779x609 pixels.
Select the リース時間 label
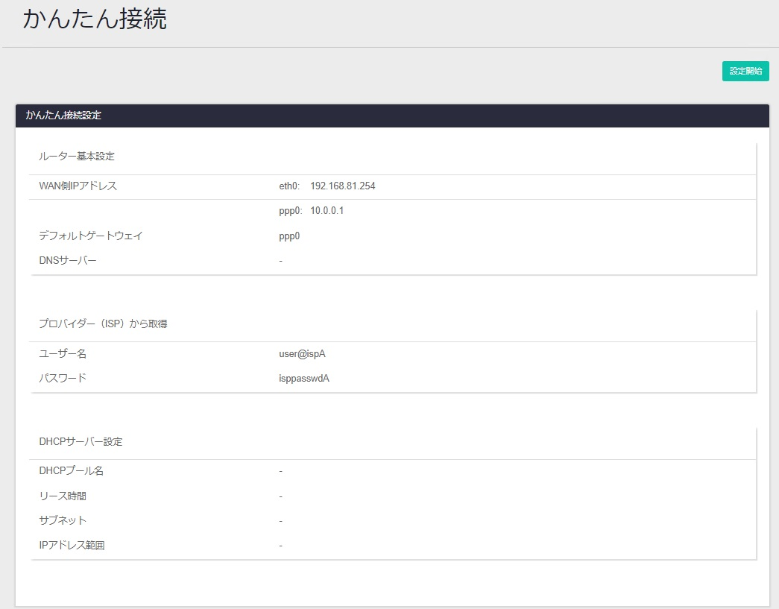63,496
